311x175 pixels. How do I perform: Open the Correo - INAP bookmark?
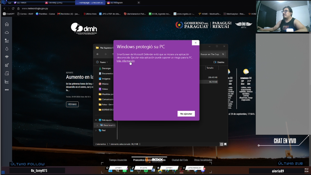[25, 14]
